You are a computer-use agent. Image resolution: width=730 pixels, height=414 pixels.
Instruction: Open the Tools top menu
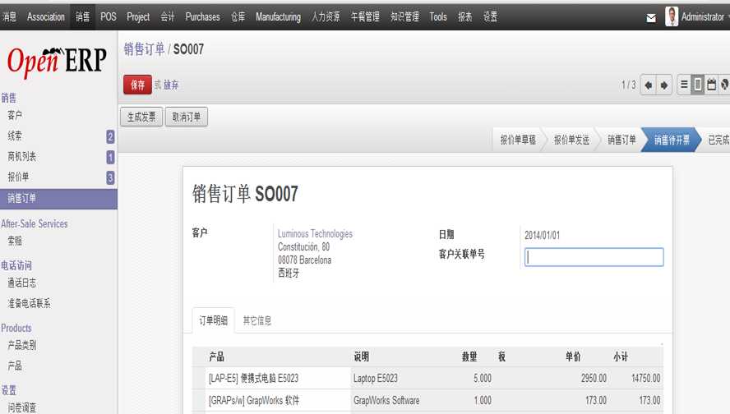pyautogui.click(x=438, y=16)
